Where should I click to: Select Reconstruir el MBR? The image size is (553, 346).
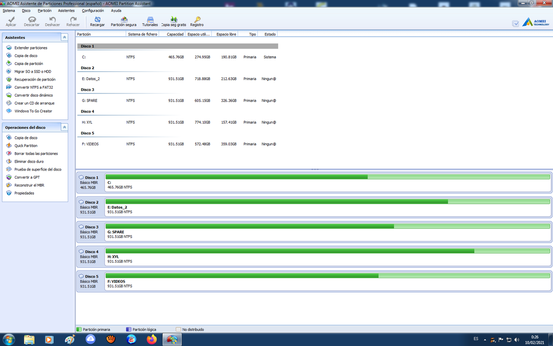pos(29,185)
